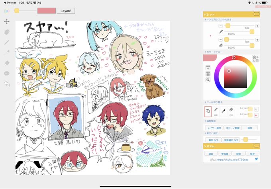Click the eraser size minus button

tap(220, 40)
